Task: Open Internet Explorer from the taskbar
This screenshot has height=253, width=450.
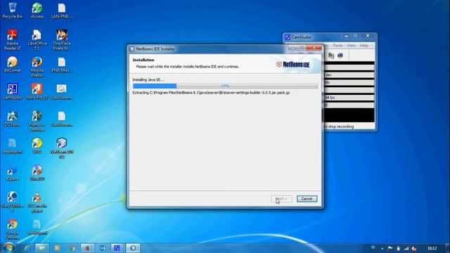Action: [27, 248]
